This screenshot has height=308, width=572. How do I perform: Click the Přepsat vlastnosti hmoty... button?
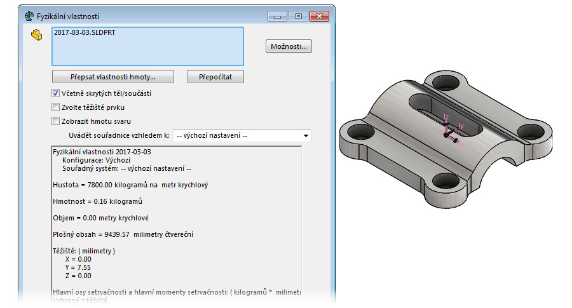point(113,77)
